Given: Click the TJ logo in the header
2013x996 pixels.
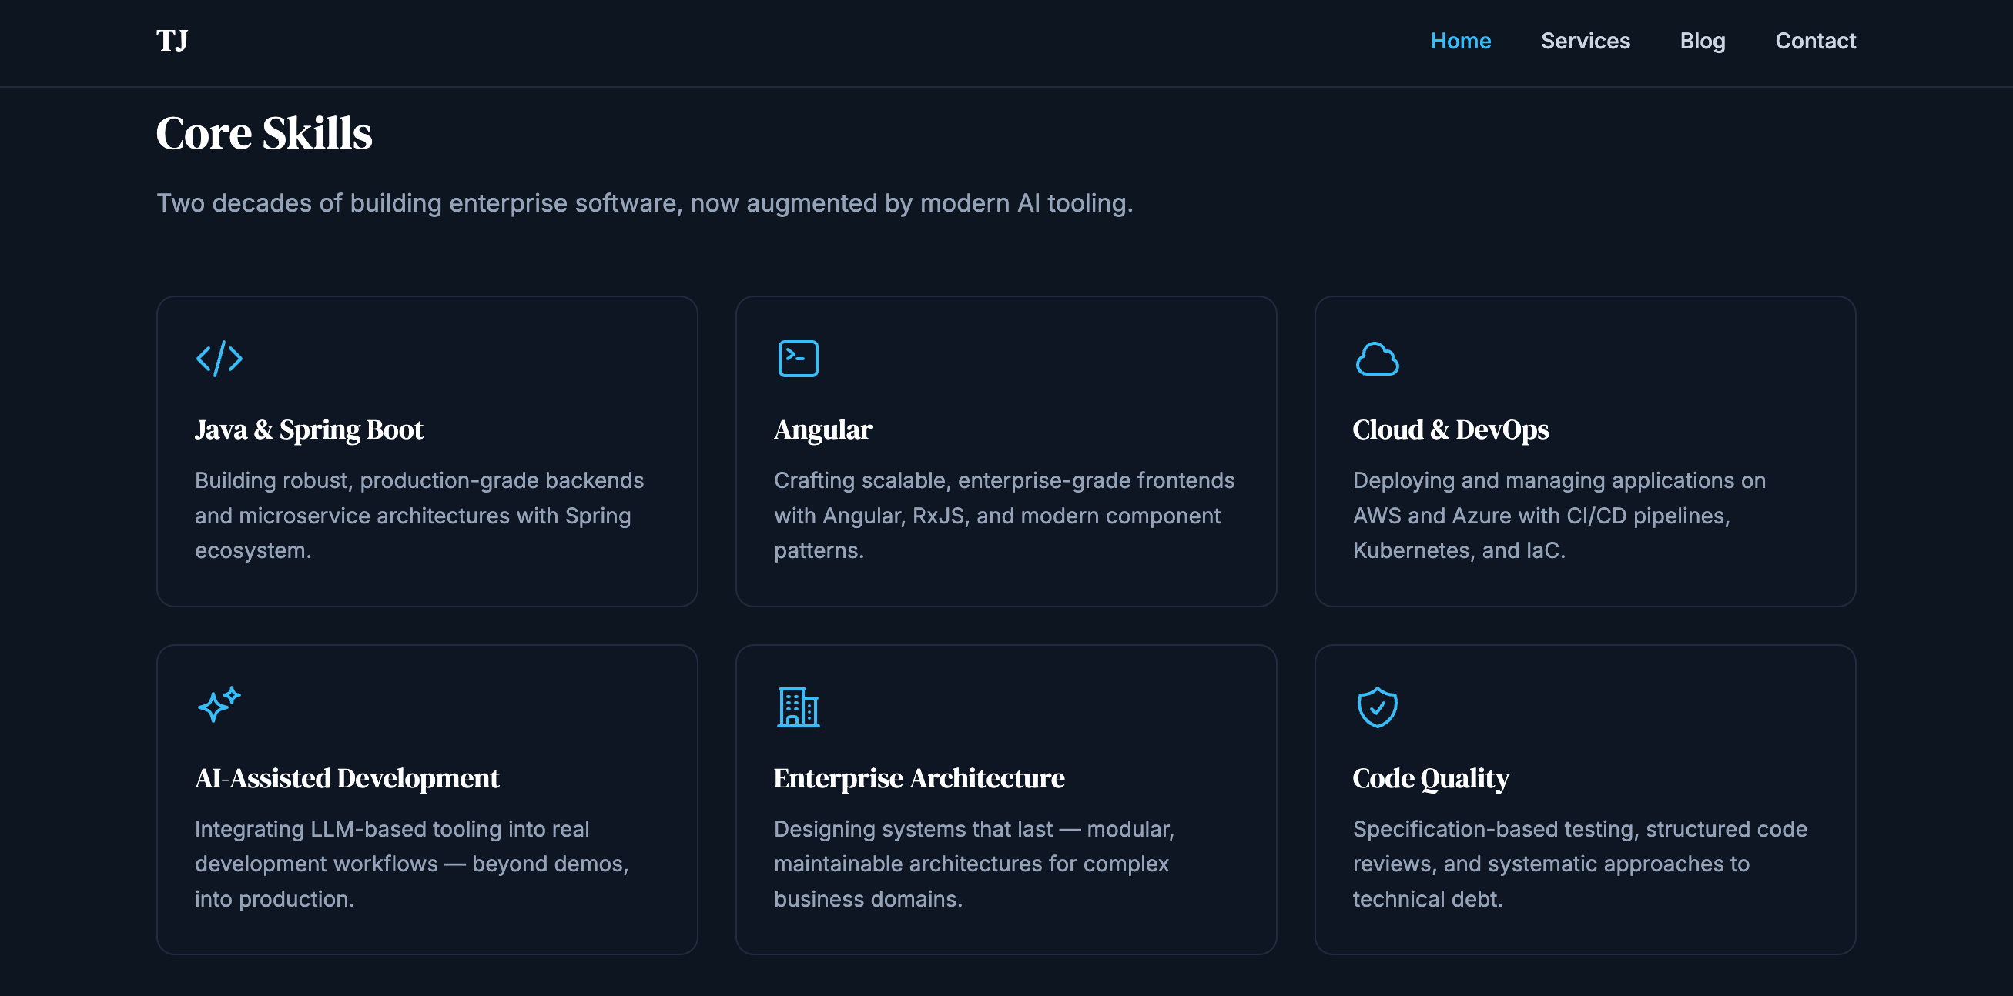Looking at the screenshot, I should point(172,40).
